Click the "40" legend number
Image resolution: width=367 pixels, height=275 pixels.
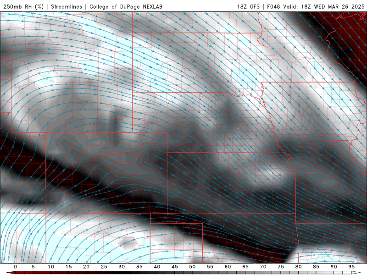tap(157, 267)
